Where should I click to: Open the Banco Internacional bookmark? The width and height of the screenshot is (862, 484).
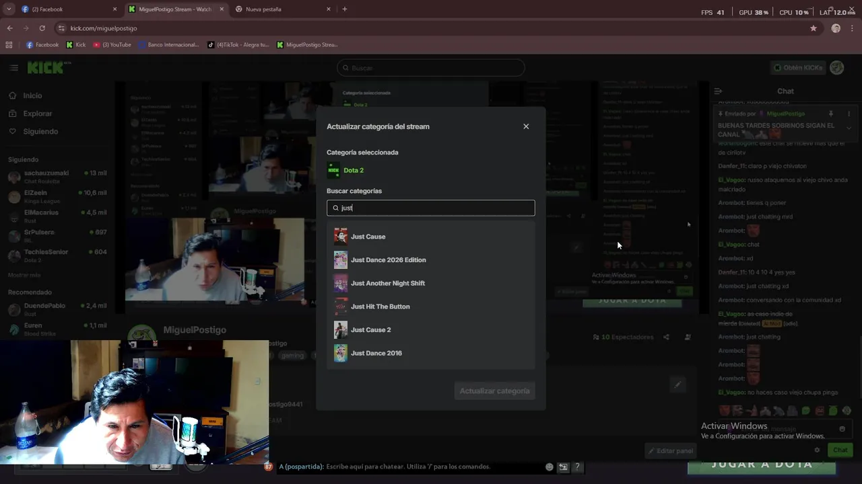[x=169, y=45]
